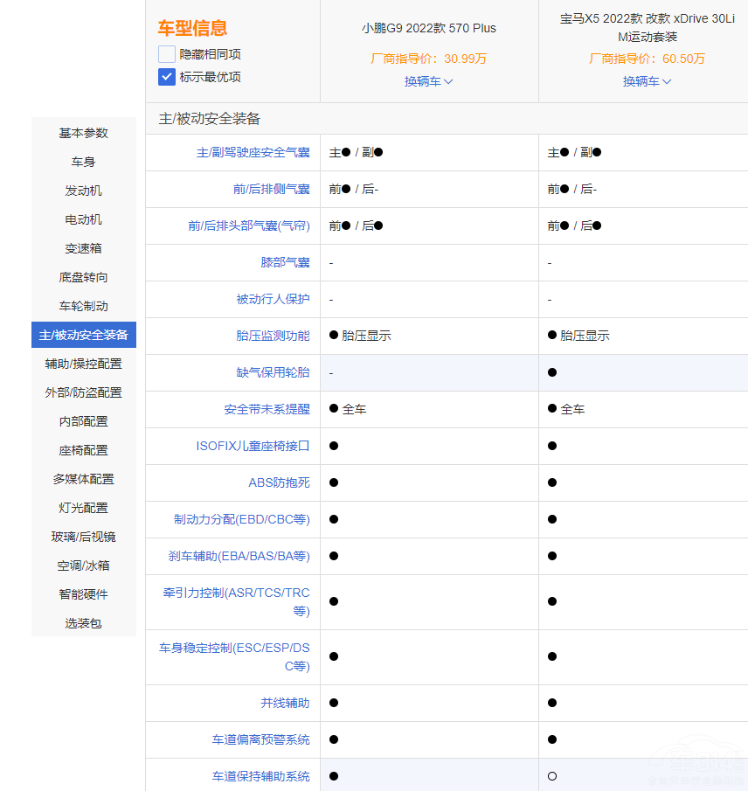
Task: Open the 膝部气囊 detail link
Action: click(x=283, y=262)
